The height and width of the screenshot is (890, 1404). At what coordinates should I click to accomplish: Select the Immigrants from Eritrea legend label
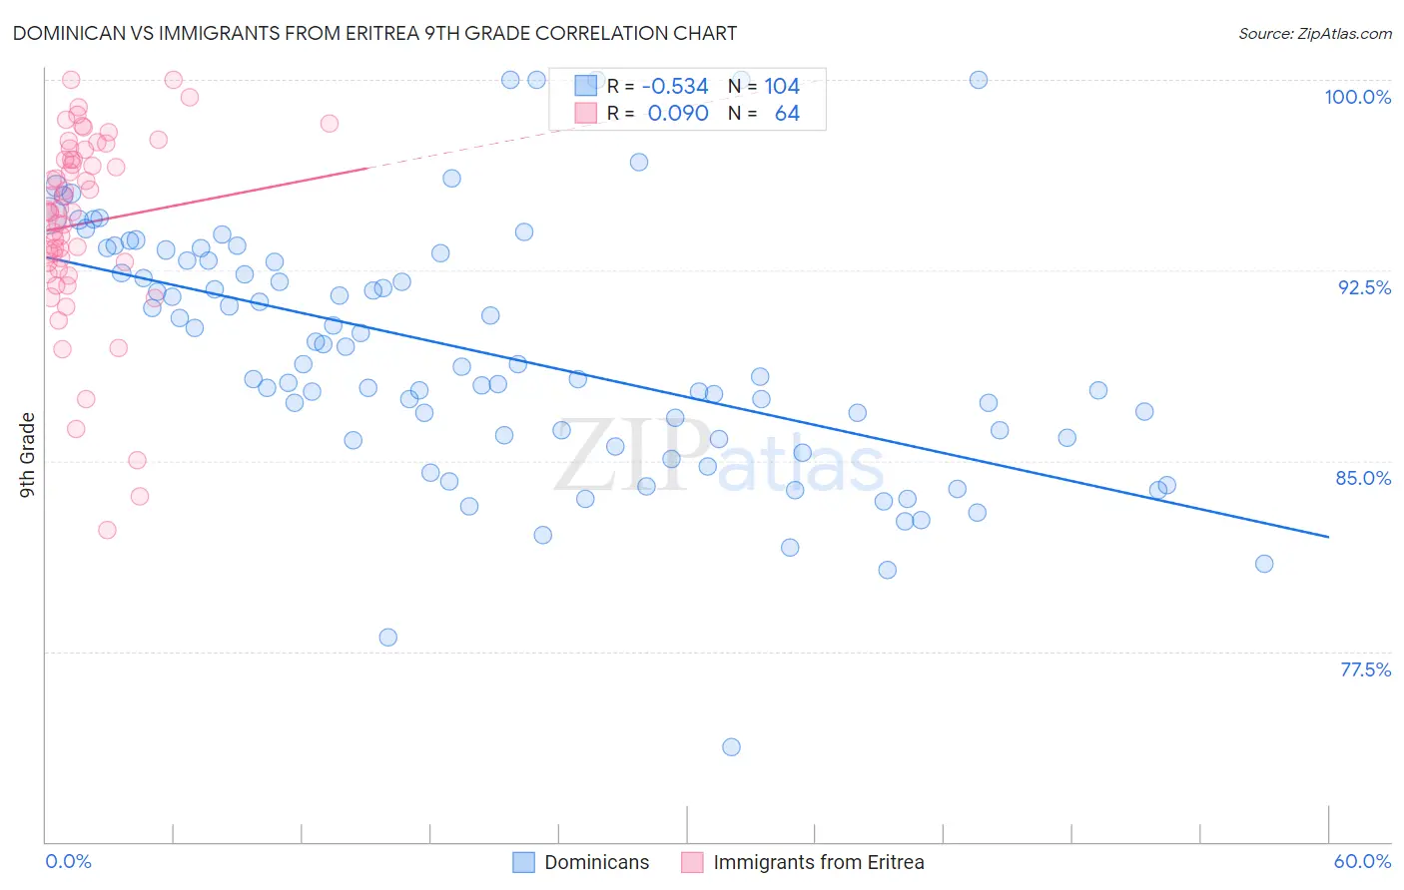click(819, 862)
